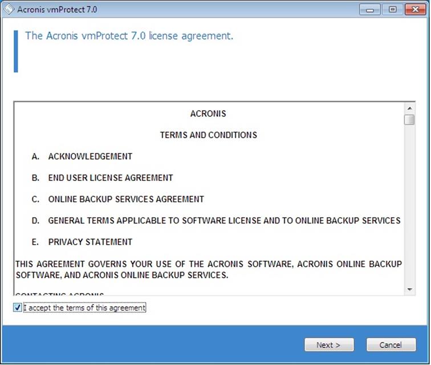The height and width of the screenshot is (365, 431).
Task: Uncheck 'I accept the terms of this agreement'
Action: (x=17, y=307)
